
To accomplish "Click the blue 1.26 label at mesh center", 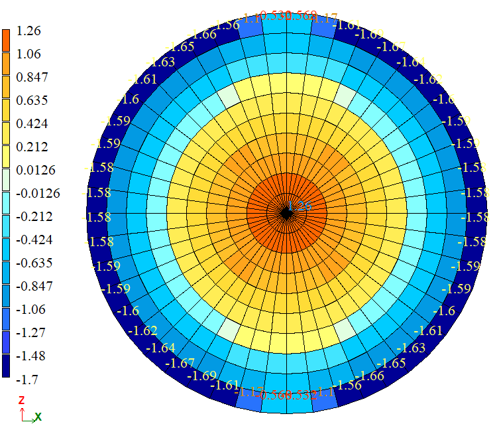I will point(300,206).
